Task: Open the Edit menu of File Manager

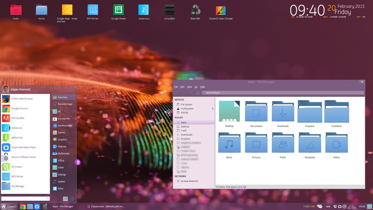Action: [182, 87]
